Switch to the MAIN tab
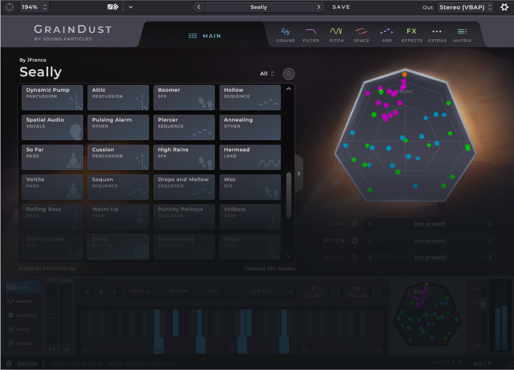Image resolution: width=514 pixels, height=370 pixels. pyautogui.click(x=205, y=36)
